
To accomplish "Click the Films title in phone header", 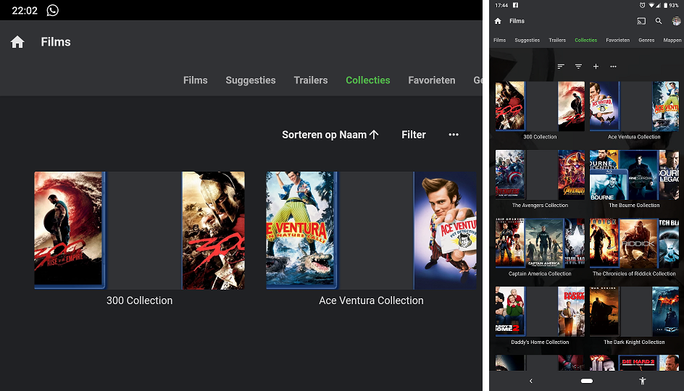I will click(517, 21).
